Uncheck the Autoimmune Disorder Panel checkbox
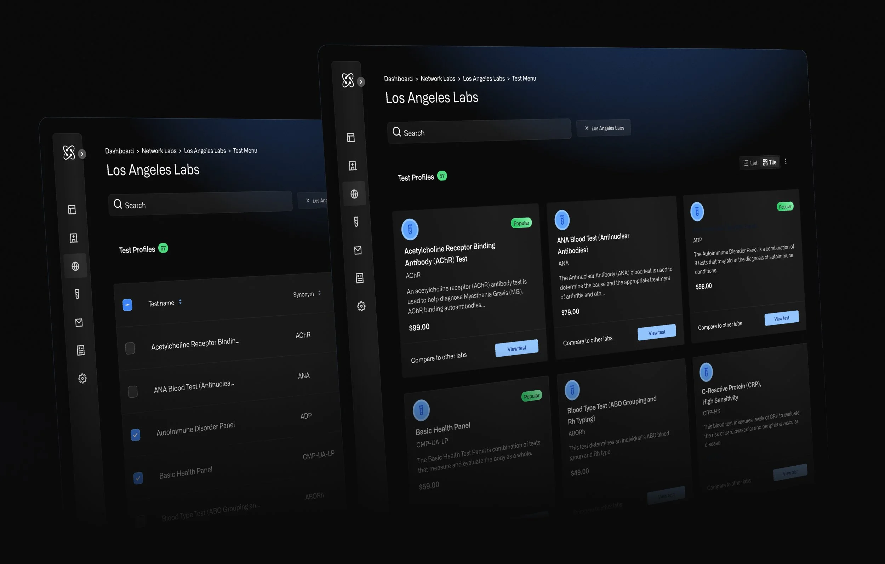 tap(135, 434)
